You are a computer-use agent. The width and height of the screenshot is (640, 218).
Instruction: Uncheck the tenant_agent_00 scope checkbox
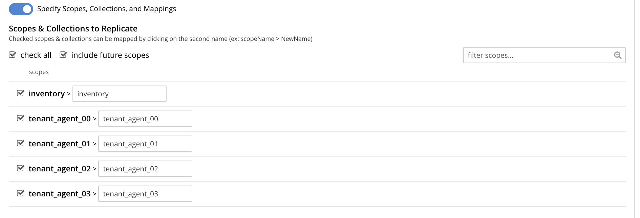point(21,118)
